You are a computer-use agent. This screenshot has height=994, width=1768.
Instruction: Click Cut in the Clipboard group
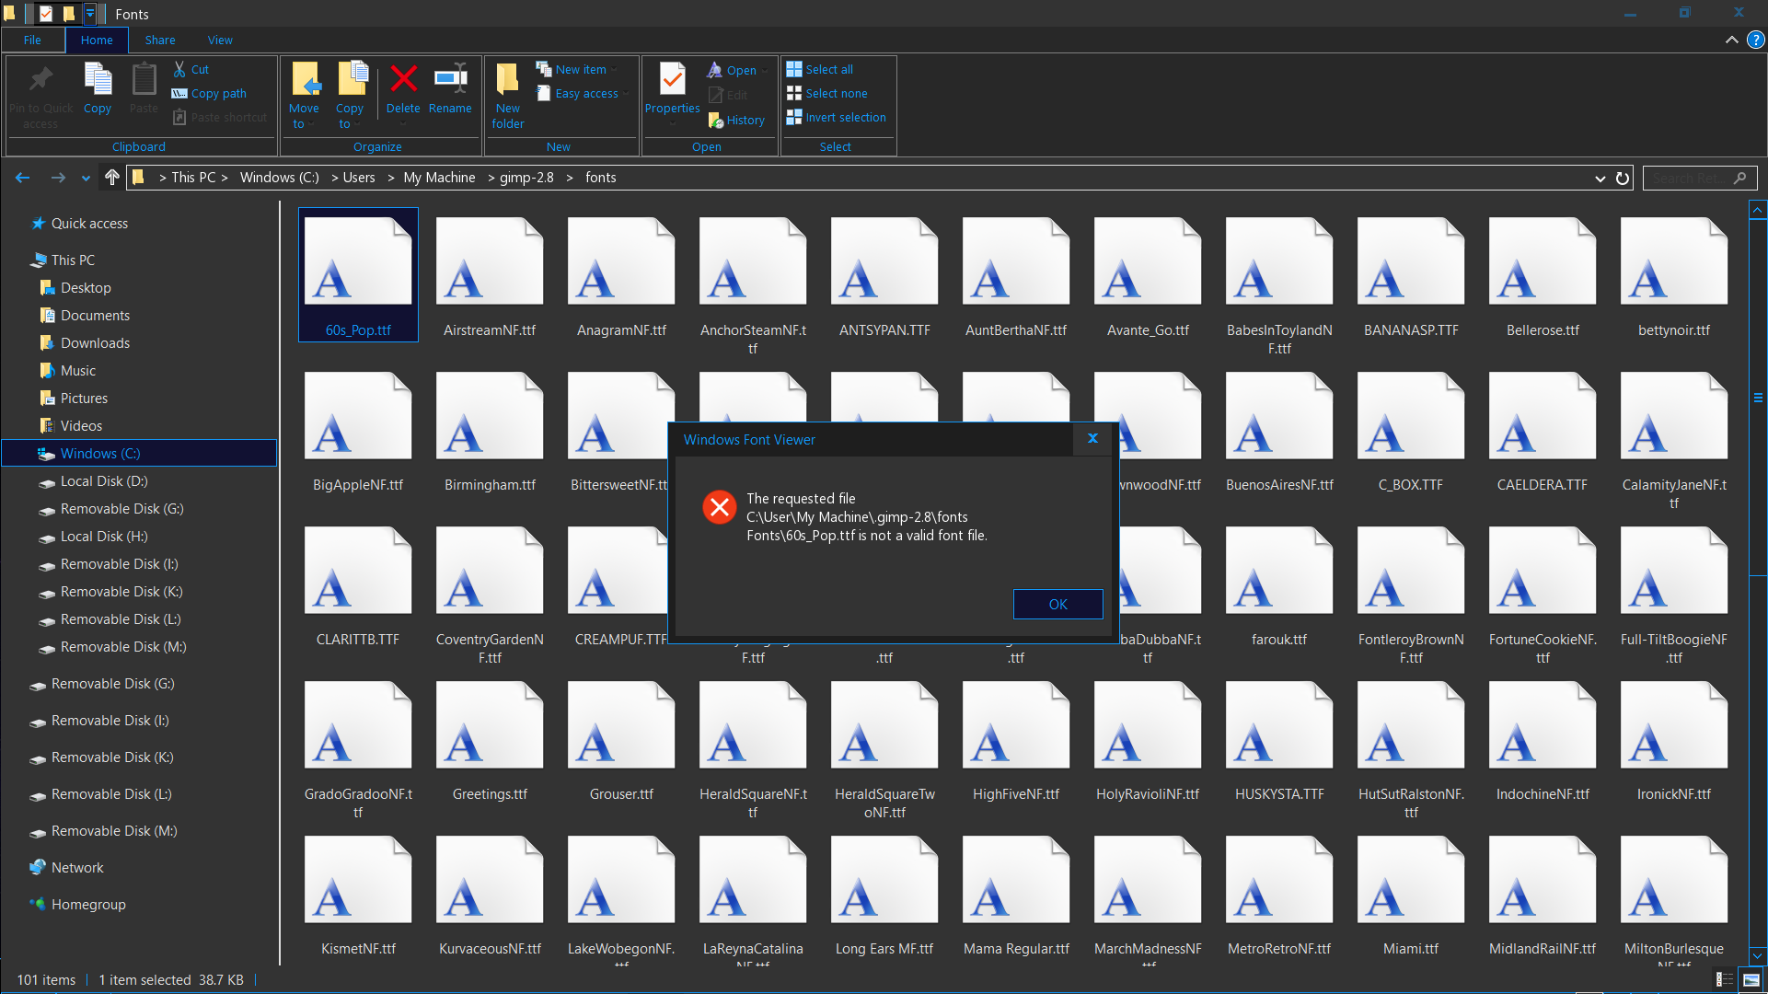coord(191,69)
